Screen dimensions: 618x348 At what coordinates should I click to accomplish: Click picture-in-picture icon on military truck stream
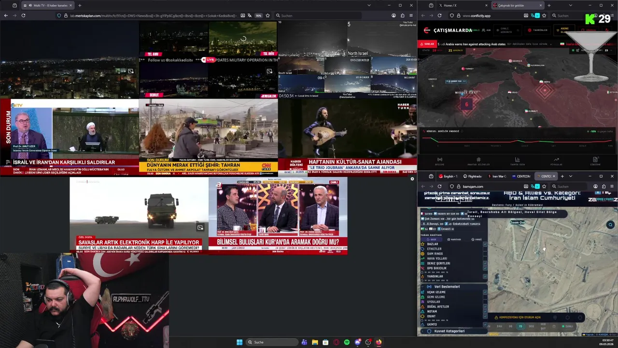pos(200,228)
